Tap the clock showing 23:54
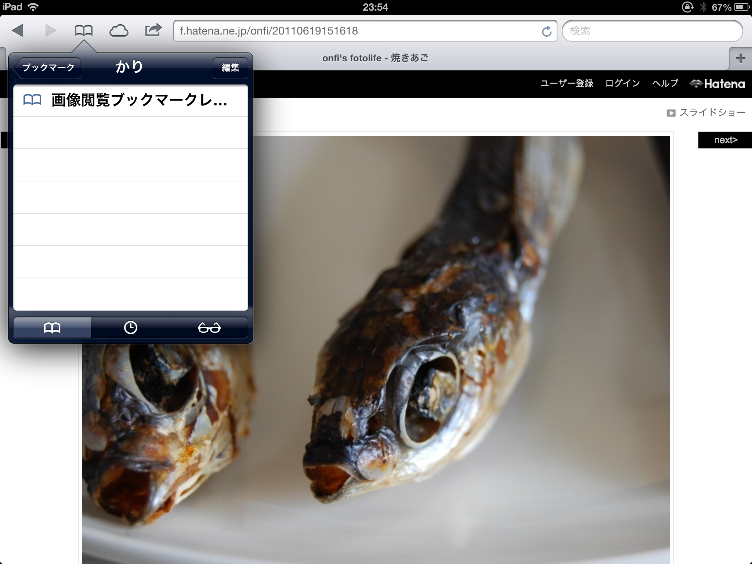Viewport: 752px width, 564px height. click(375, 7)
